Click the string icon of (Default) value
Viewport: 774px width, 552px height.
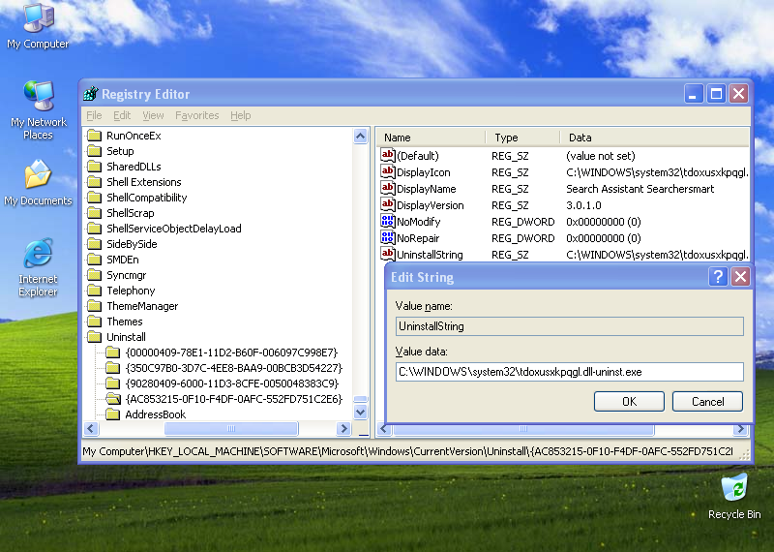[x=388, y=155]
